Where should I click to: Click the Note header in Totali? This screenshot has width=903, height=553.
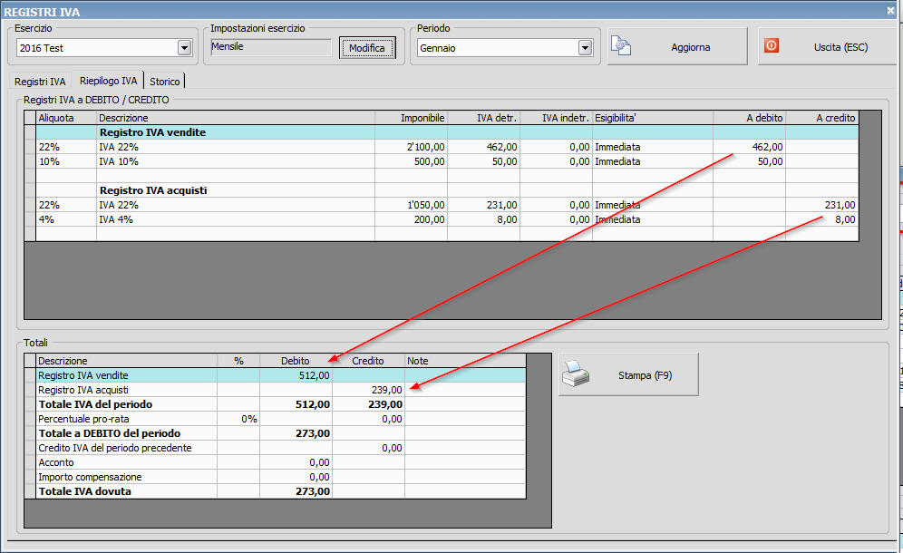[x=465, y=361]
